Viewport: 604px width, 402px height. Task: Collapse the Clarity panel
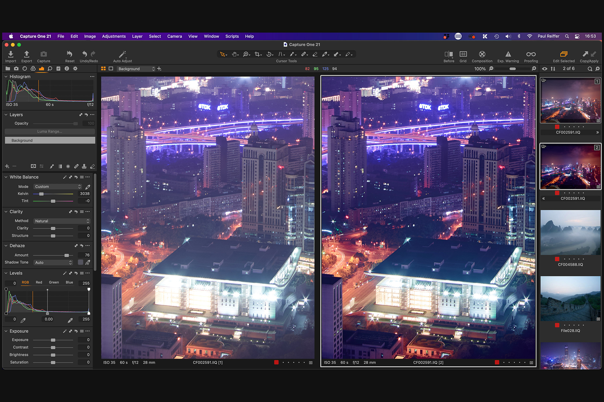tap(6, 211)
